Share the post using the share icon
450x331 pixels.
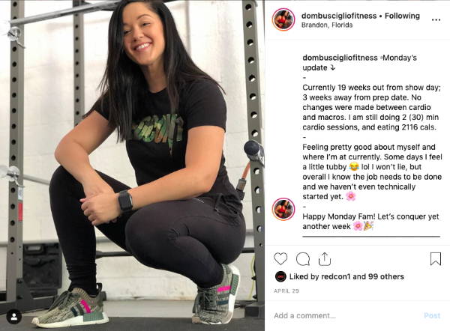click(x=325, y=259)
